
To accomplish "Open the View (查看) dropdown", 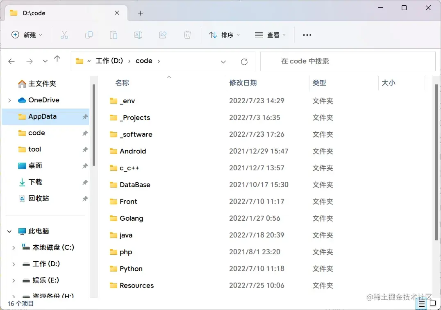I will (x=270, y=35).
